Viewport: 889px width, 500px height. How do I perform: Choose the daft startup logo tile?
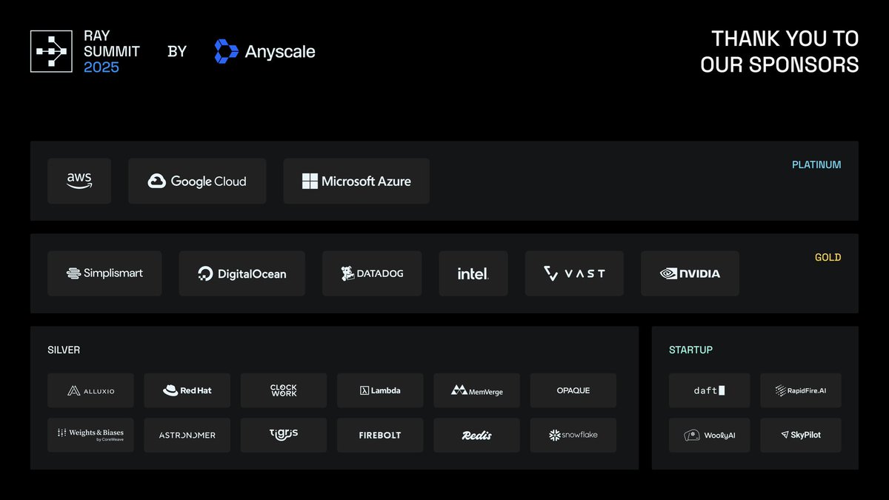pyautogui.click(x=710, y=390)
